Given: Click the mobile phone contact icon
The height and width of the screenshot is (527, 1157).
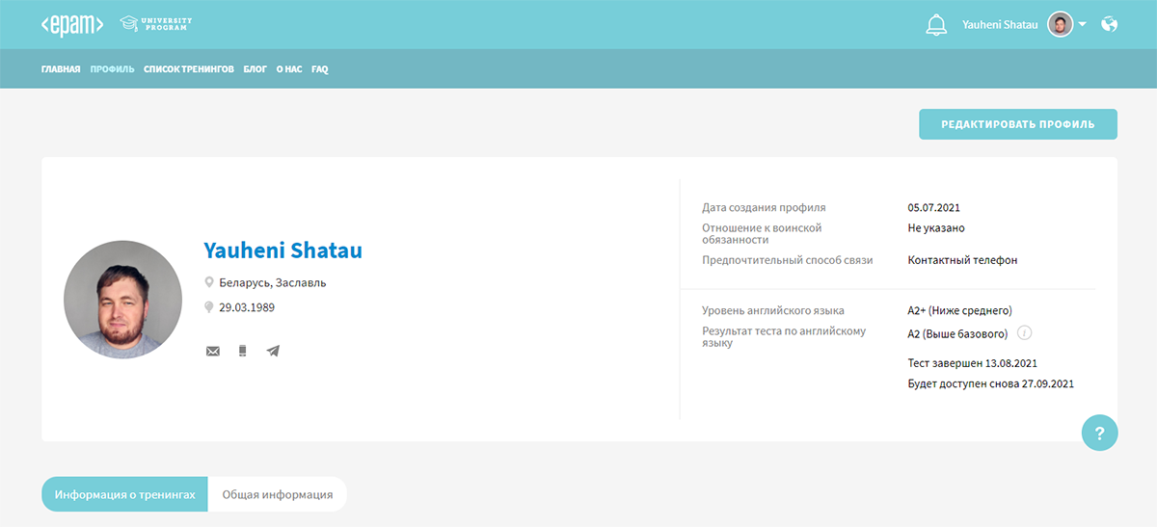Looking at the screenshot, I should coord(242,352).
